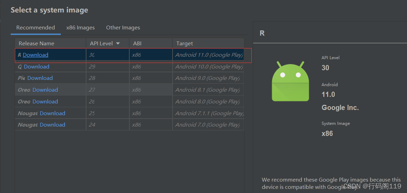This screenshot has height=193, width=407.
Task: Open the x86 Images tab
Action: tap(81, 28)
